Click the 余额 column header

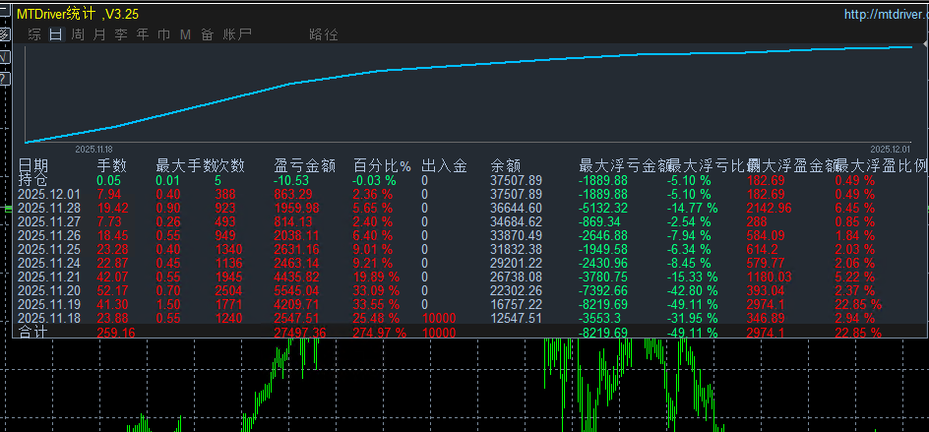point(506,165)
